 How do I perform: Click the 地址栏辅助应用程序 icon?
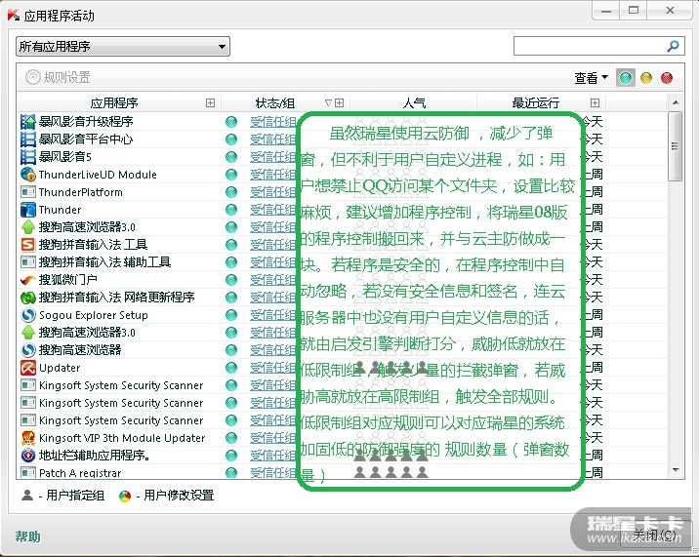pyautogui.click(x=27, y=456)
